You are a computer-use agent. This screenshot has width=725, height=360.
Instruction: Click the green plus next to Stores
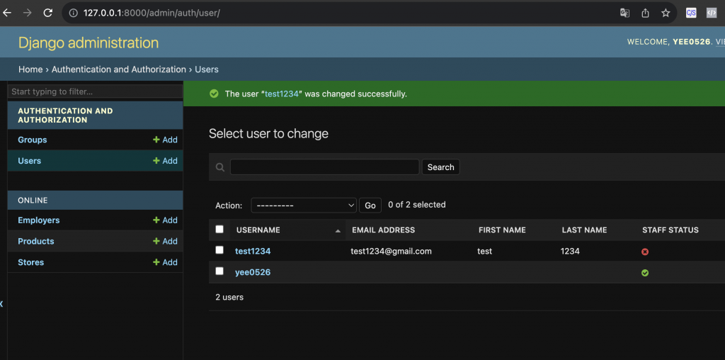[156, 262]
